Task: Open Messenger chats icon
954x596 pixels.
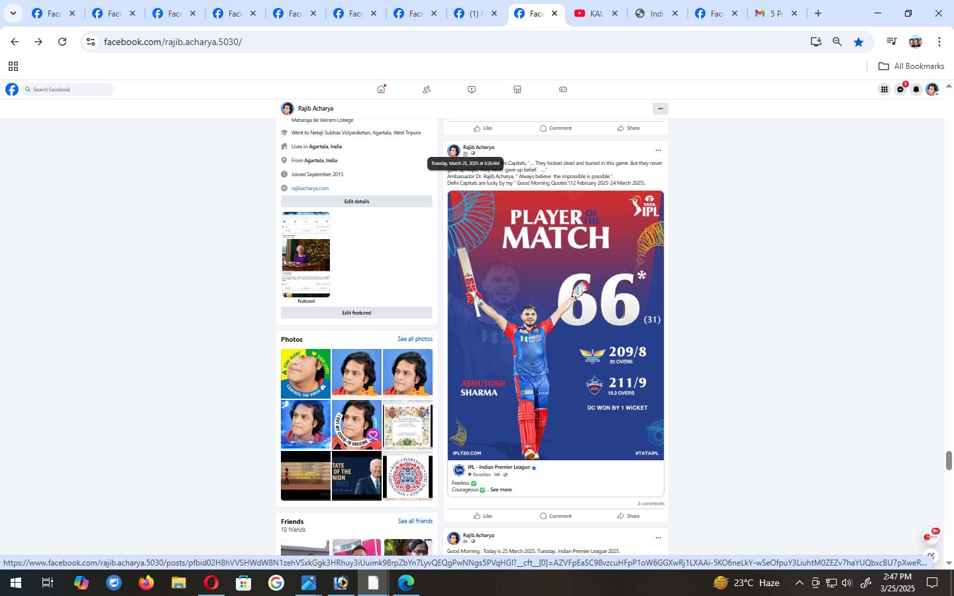Action: 900,89
